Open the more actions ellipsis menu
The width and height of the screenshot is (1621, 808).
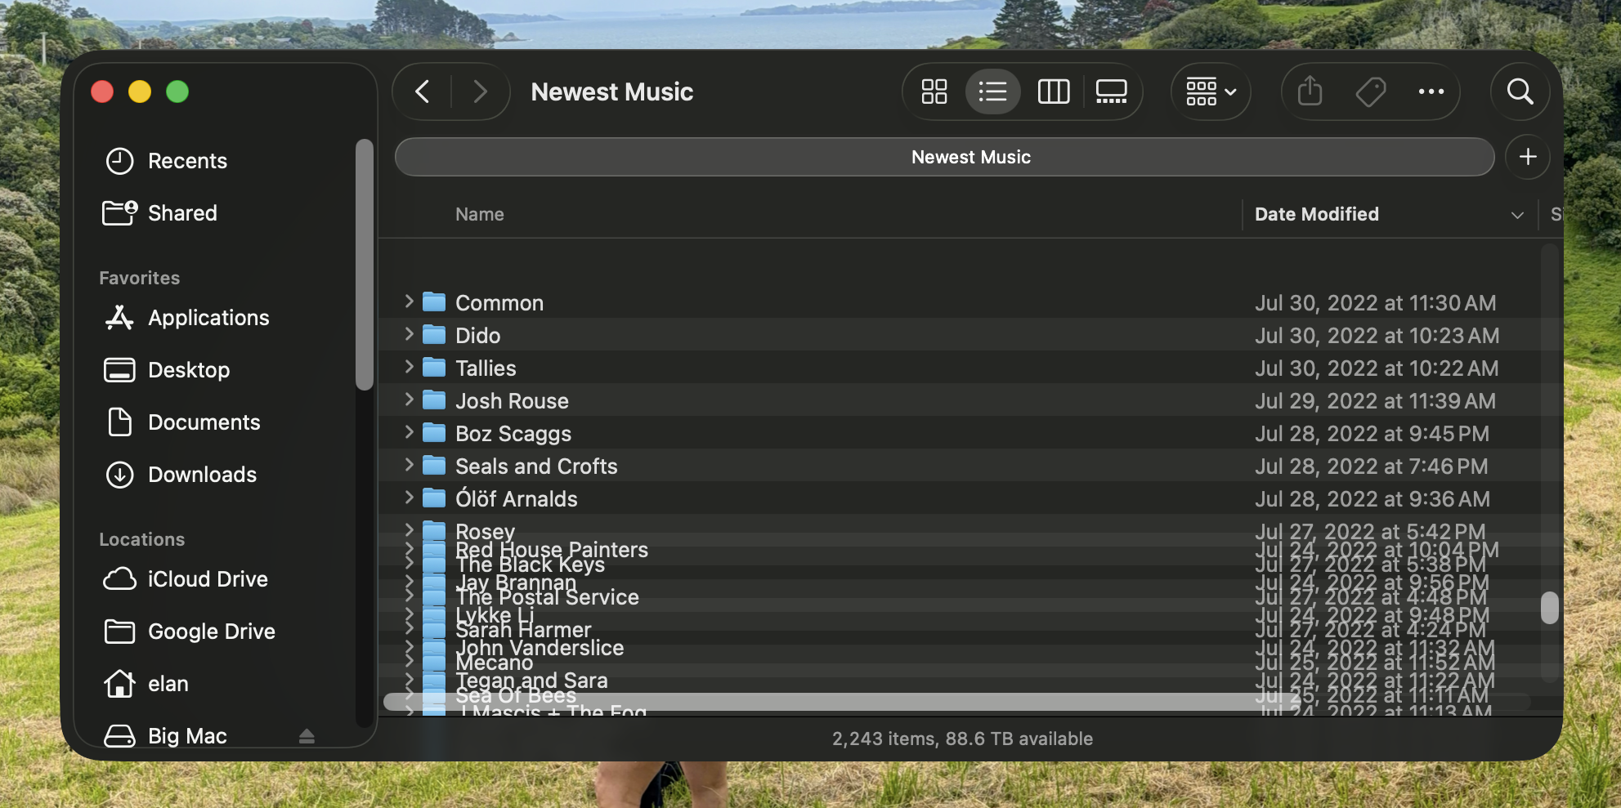[1431, 92]
